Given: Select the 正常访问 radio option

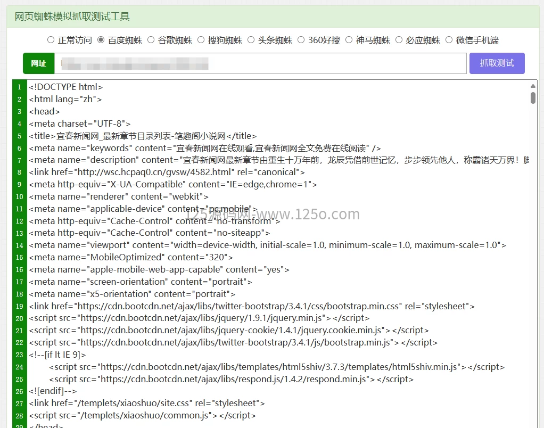Looking at the screenshot, I should 51,40.
